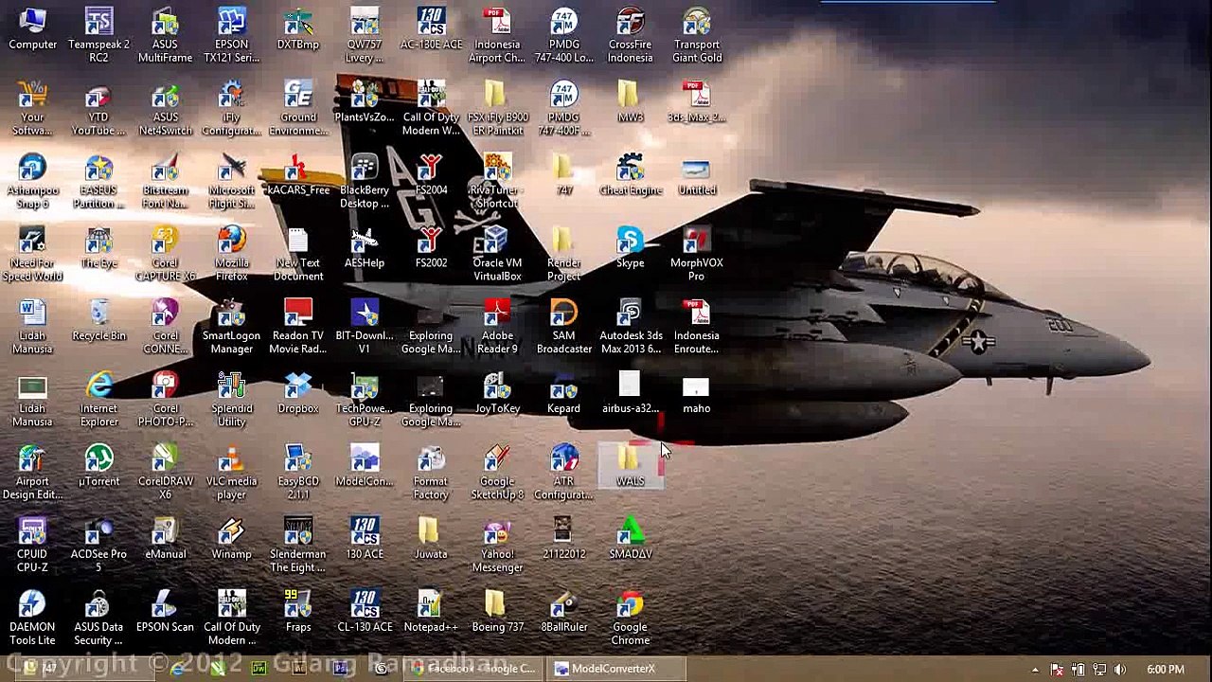Launch Mozilla Firefox from desktop

point(231,255)
